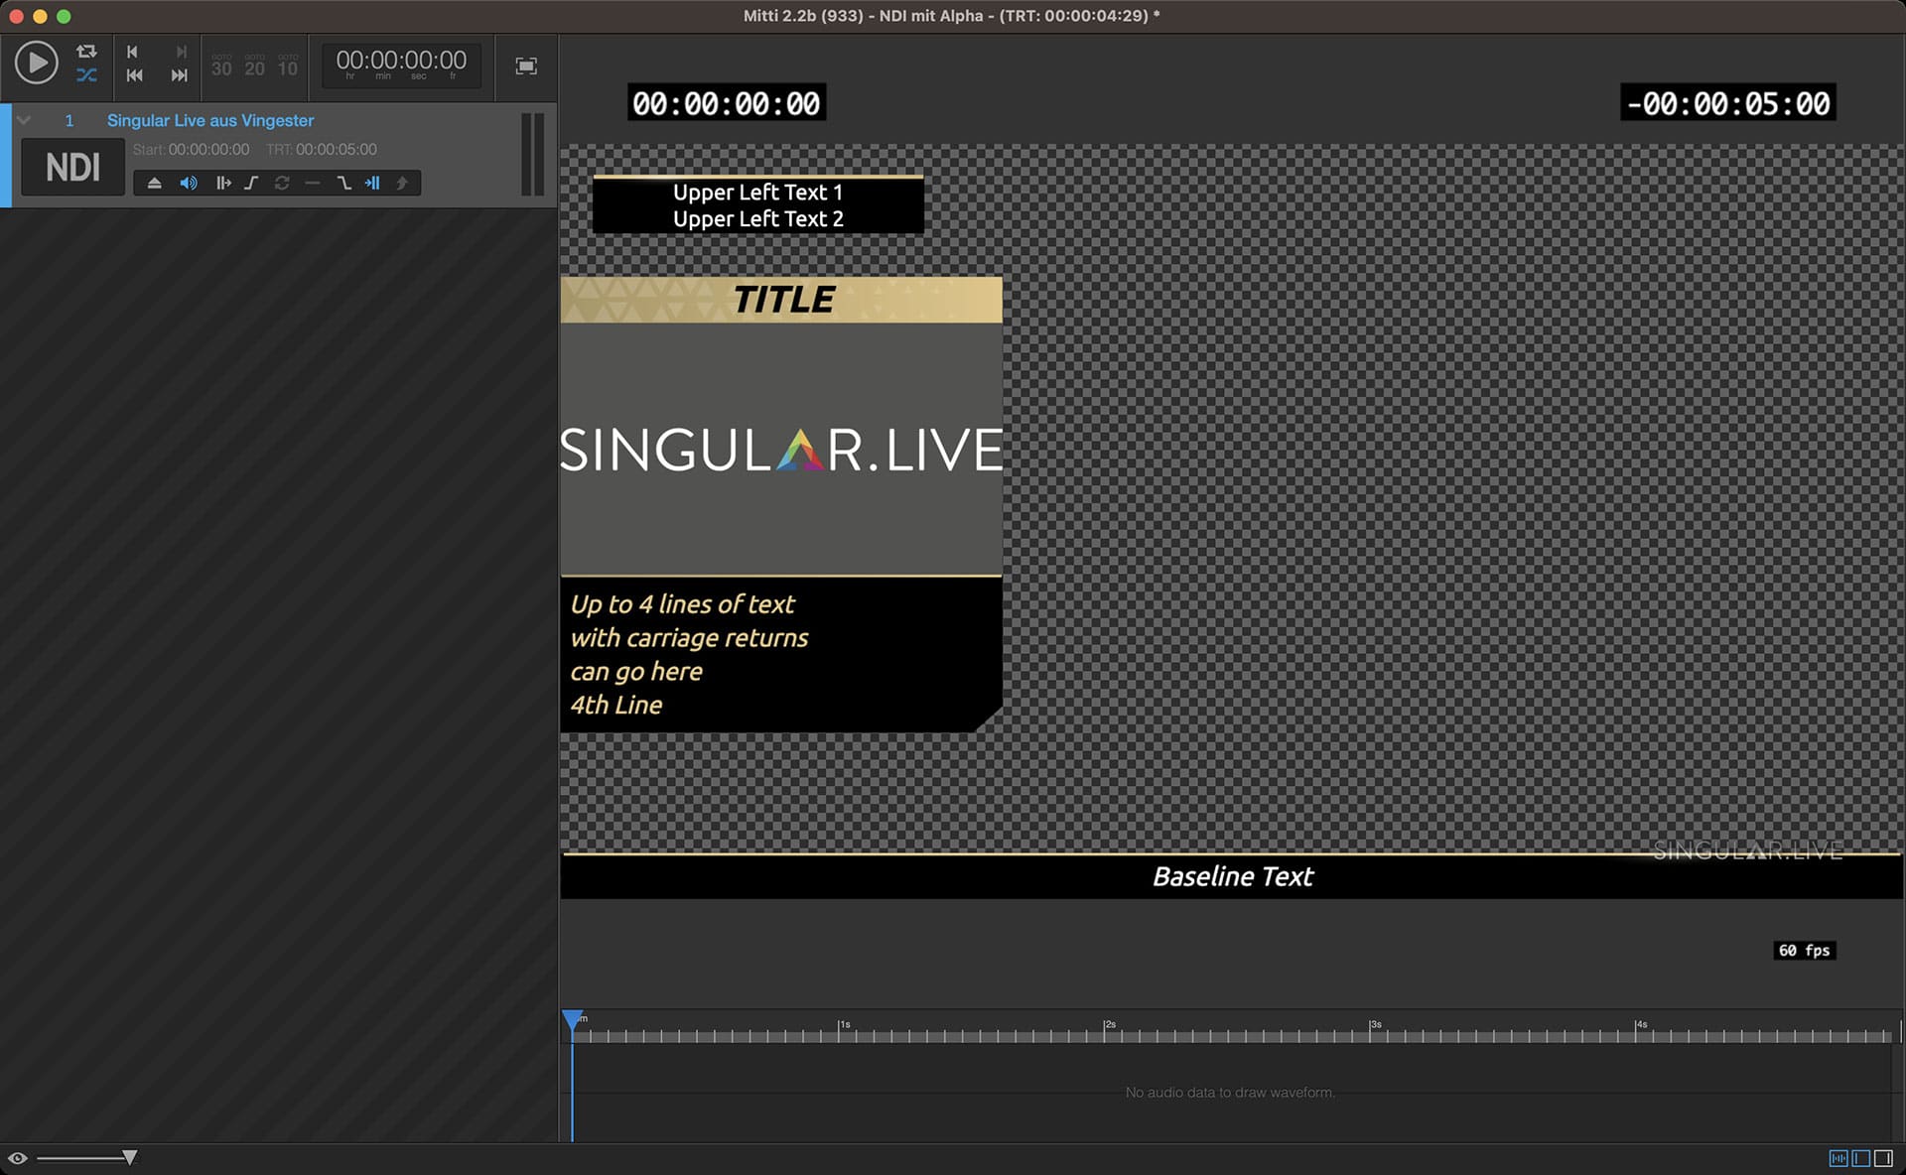Click the Goto 10 button
This screenshot has width=1906, height=1175.
tap(288, 66)
